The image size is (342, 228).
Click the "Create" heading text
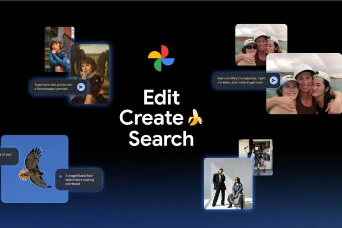click(152, 118)
